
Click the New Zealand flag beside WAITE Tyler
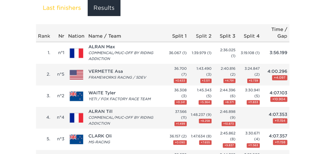pos(76,96)
